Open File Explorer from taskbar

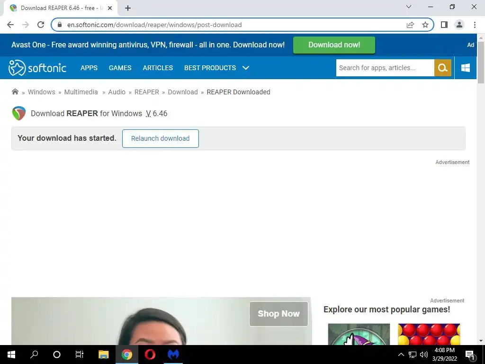pyautogui.click(x=104, y=355)
